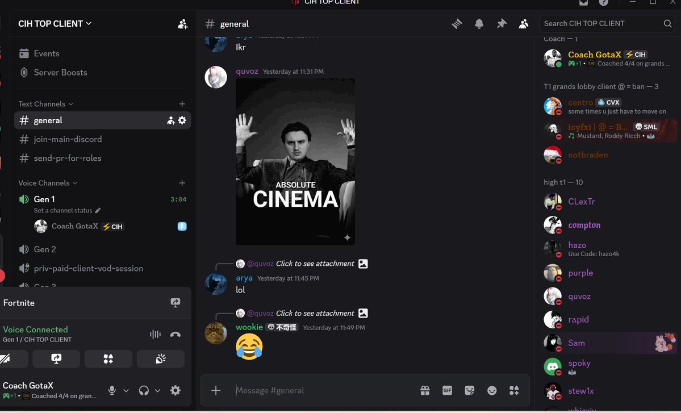Send a gift icon
The height and width of the screenshot is (413, 681).
(x=425, y=390)
